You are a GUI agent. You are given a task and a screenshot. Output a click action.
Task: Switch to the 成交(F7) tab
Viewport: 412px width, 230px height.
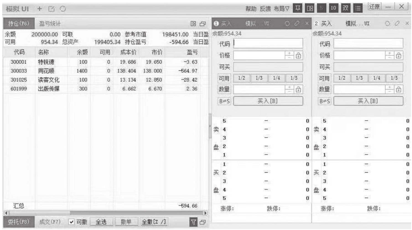(50, 222)
